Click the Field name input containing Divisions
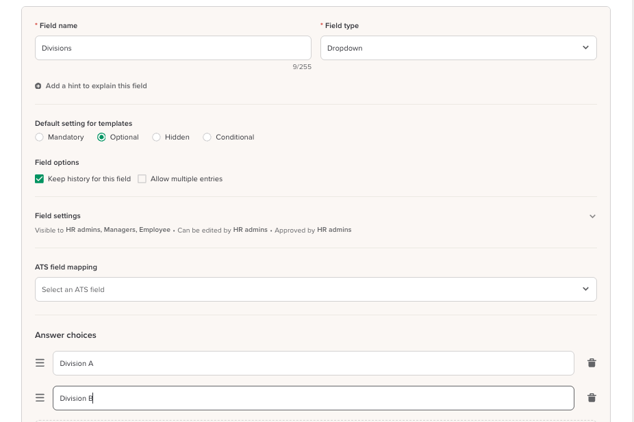 tap(173, 48)
